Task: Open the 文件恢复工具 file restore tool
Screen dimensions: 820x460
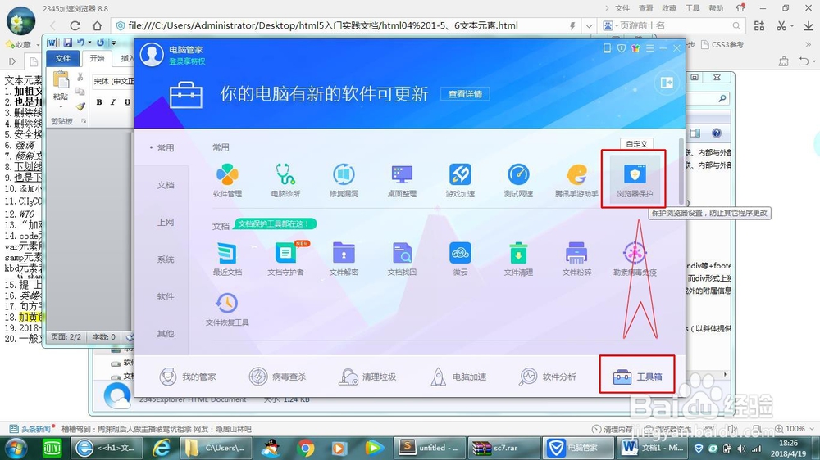Action: (227, 309)
